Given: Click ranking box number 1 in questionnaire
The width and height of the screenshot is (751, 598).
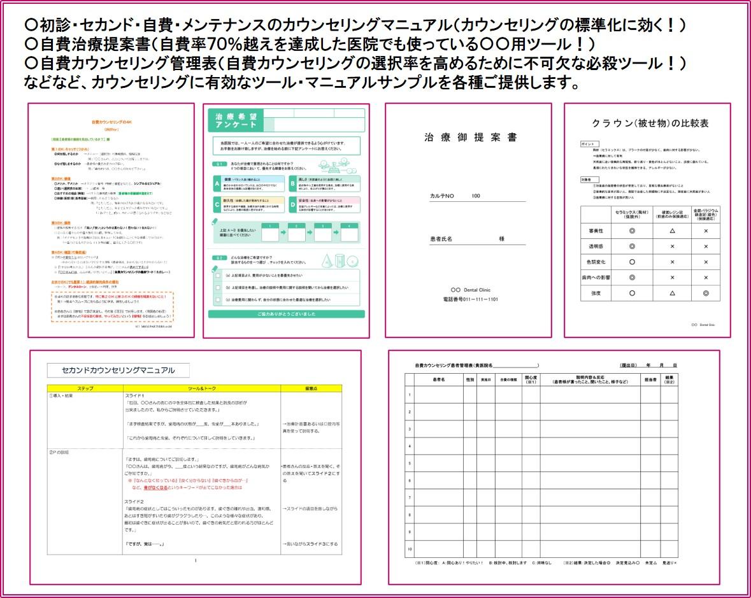Looking at the screenshot, I should click(270, 232).
